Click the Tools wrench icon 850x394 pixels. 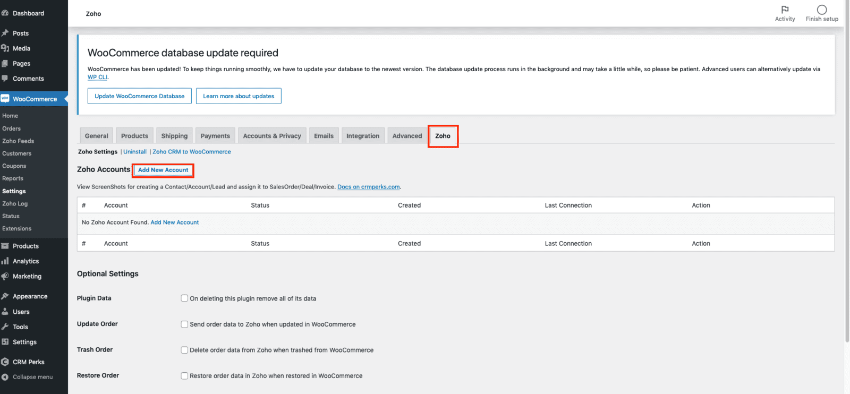5,327
